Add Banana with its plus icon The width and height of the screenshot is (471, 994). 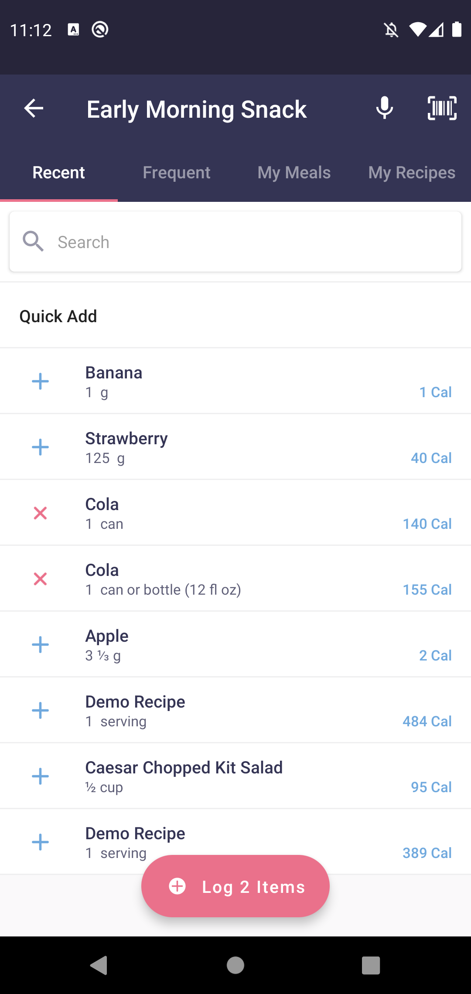click(x=40, y=381)
